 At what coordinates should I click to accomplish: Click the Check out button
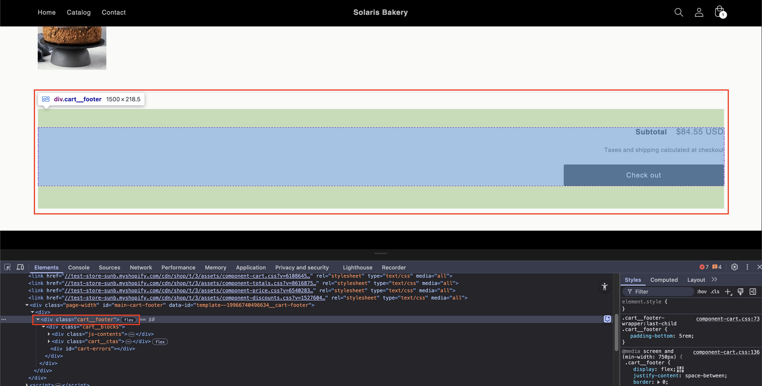coord(643,175)
